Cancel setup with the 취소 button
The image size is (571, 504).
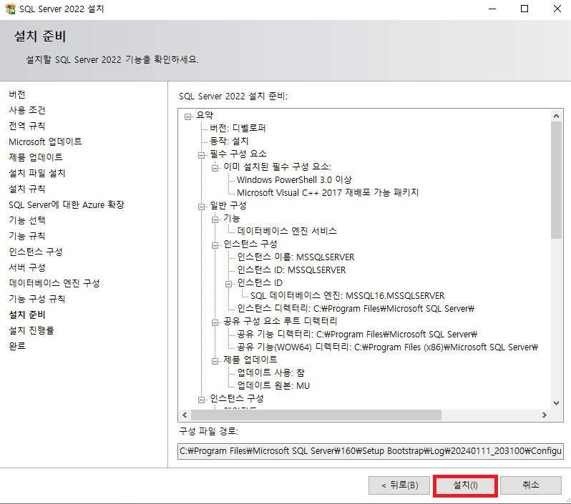pos(531,485)
